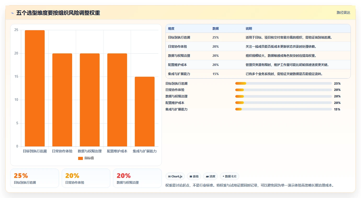Open the 25% 目标到执行追溯 stat card
Image resolution: width=361 pixels, height=198 pixels.
[x=35, y=178]
